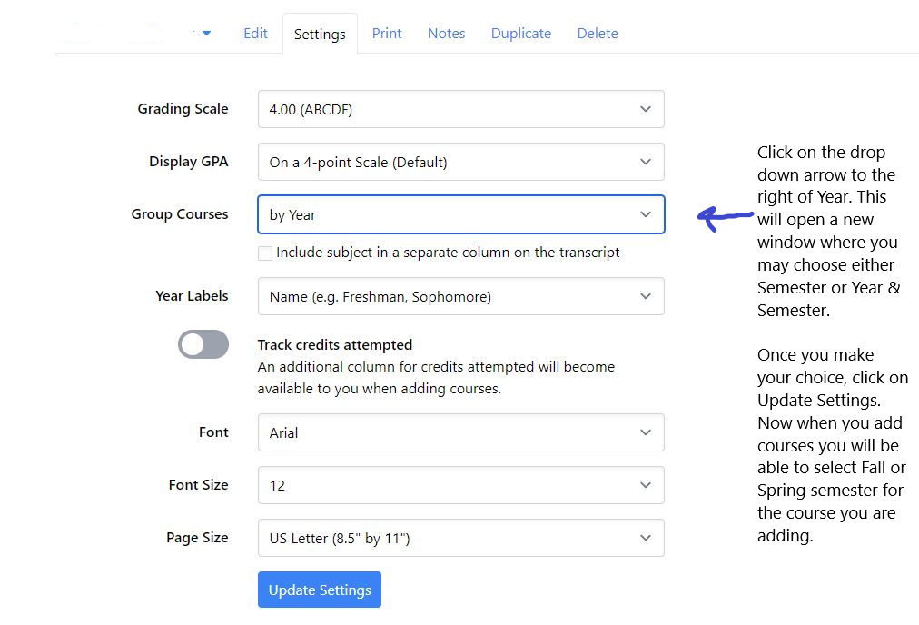
Task: Switch to the Edit tab
Action: click(255, 34)
